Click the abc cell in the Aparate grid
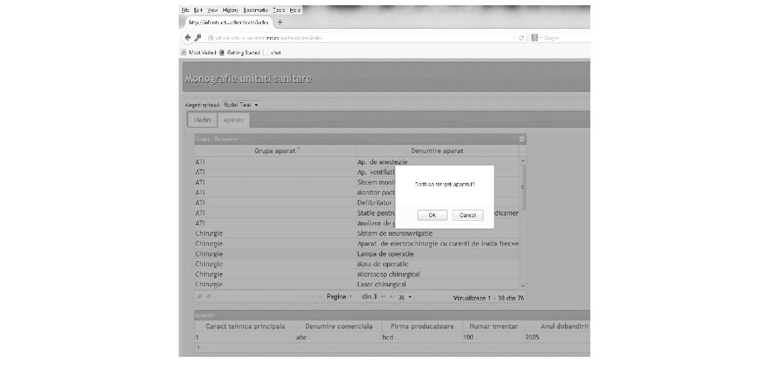 click(339, 337)
